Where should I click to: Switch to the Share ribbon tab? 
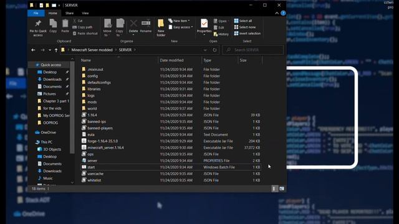[x=69, y=13]
